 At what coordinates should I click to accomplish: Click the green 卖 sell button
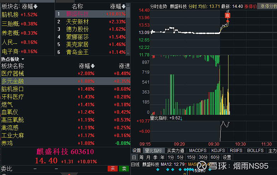click(x=124, y=169)
